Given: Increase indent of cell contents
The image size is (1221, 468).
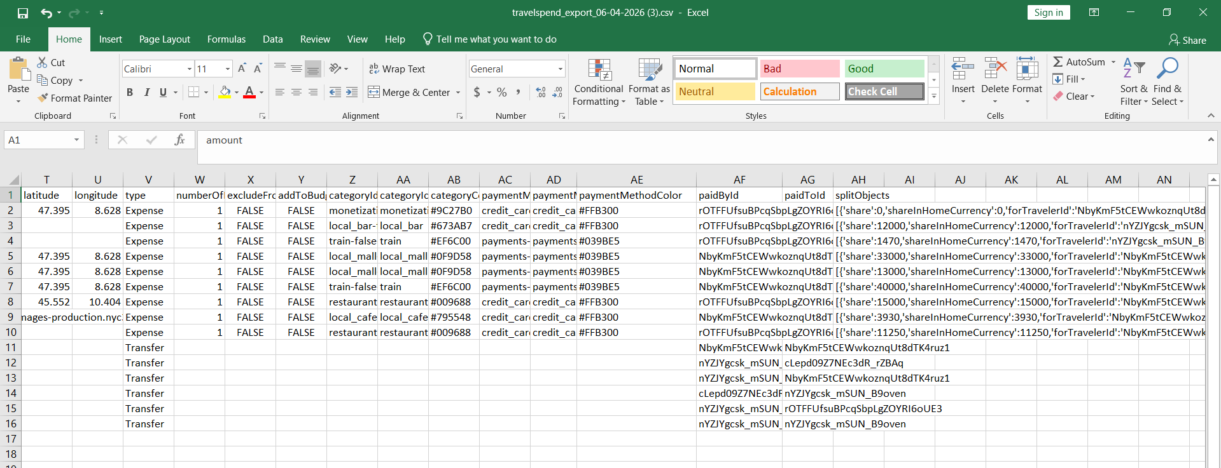Looking at the screenshot, I should [x=352, y=93].
